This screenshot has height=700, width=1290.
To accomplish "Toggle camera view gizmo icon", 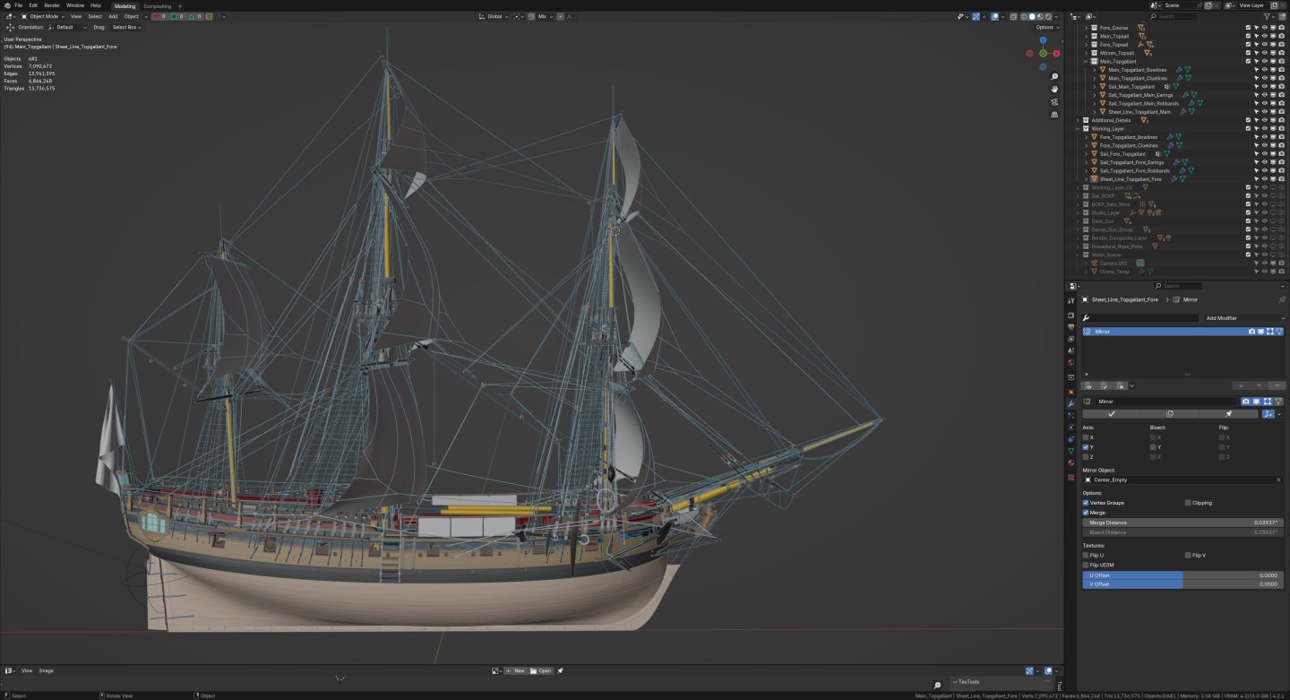I will (1055, 101).
